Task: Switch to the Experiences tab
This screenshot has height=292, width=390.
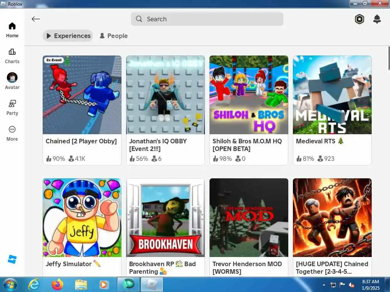Action: [68, 36]
